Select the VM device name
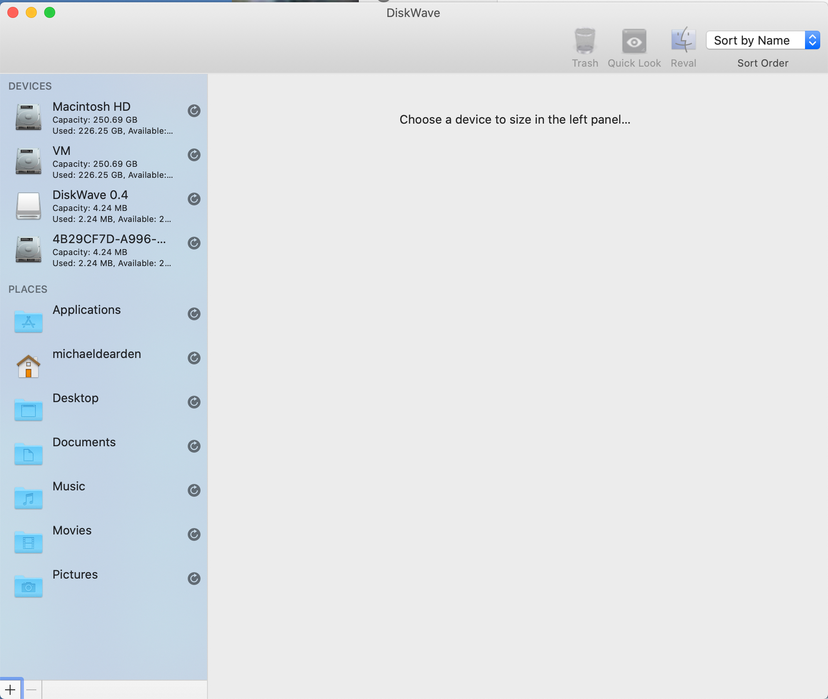Image resolution: width=828 pixels, height=699 pixels. (62, 151)
